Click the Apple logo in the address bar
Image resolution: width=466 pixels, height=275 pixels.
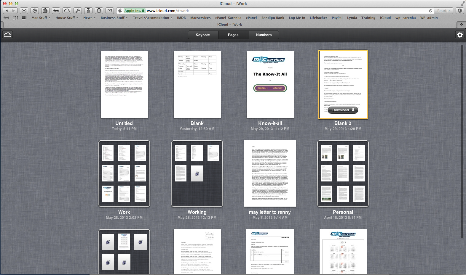pyautogui.click(x=120, y=11)
